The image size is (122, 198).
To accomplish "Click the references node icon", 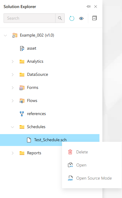I will (x=22, y=114).
